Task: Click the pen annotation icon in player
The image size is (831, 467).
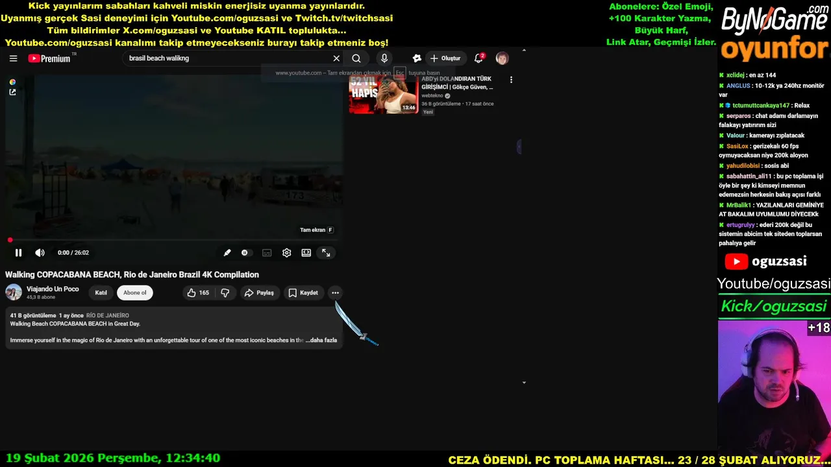Action: point(227,253)
